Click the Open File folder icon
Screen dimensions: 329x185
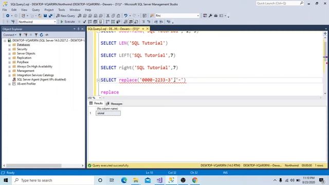pyautogui.click(x=40, y=16)
